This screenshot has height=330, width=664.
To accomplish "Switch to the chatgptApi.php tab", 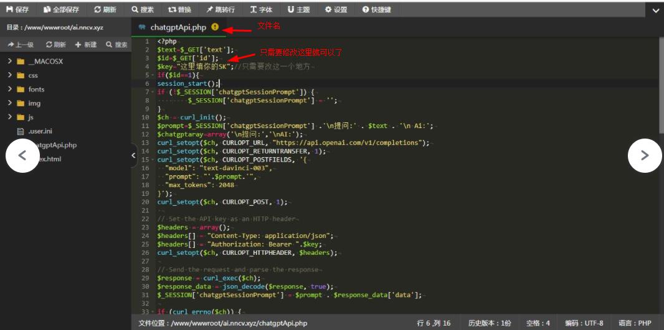I will [178, 27].
